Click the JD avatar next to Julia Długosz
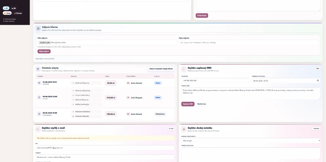Viewport: 326px width, 162px height. coord(128,98)
